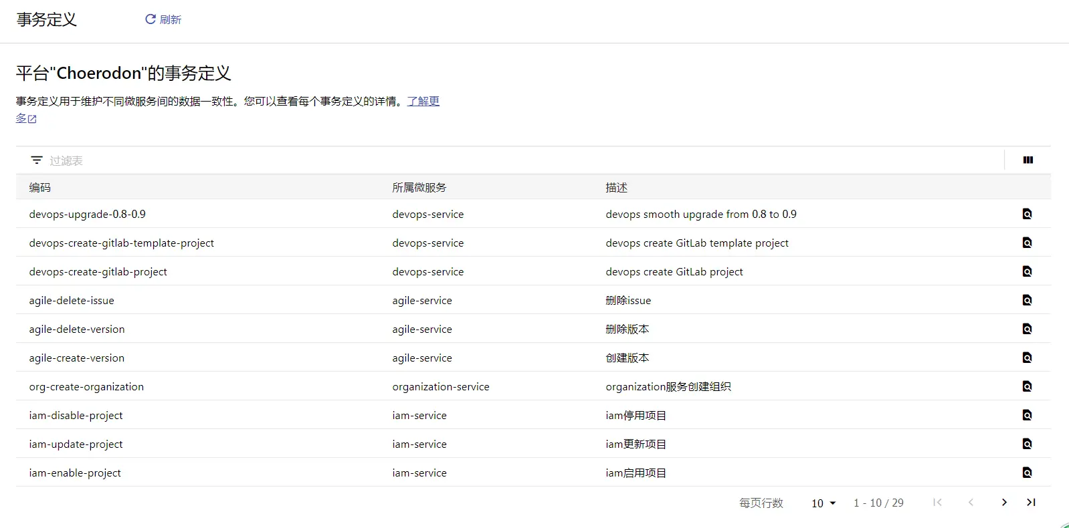Viewport: 1069px width, 528px height.
Task: Go to next page of results
Action: click(1004, 503)
